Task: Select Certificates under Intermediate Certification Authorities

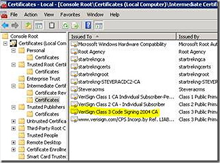Action: pyautogui.click(x=47, y=100)
